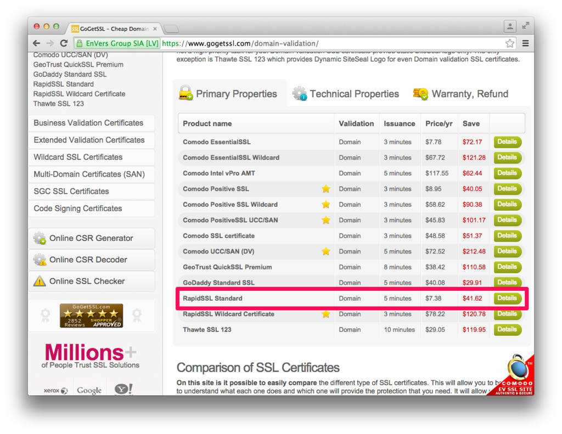
Task: Click star icon beside Comodo PositiveSSL UCC/SAN
Action: [x=326, y=220]
